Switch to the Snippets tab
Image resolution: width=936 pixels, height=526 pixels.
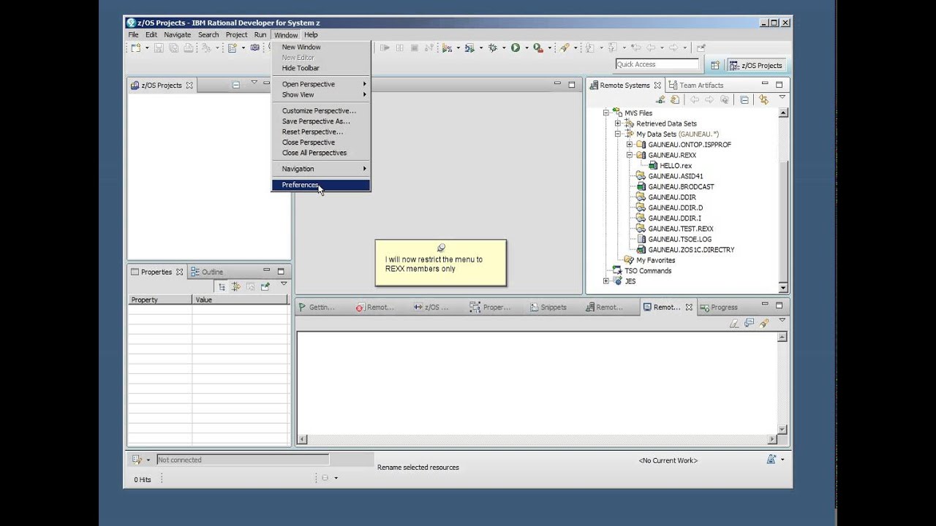(x=548, y=308)
